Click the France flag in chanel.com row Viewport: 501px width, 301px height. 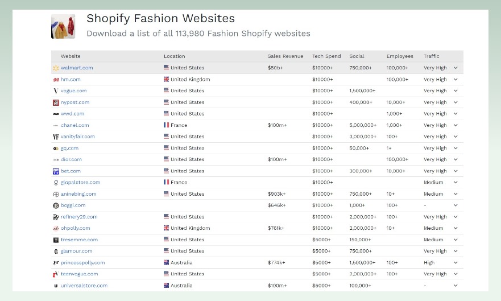166,125
